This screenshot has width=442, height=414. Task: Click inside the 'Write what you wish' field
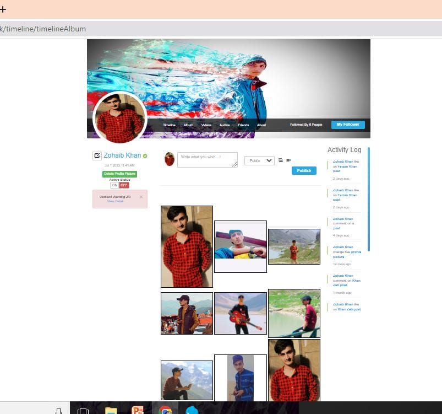207,159
